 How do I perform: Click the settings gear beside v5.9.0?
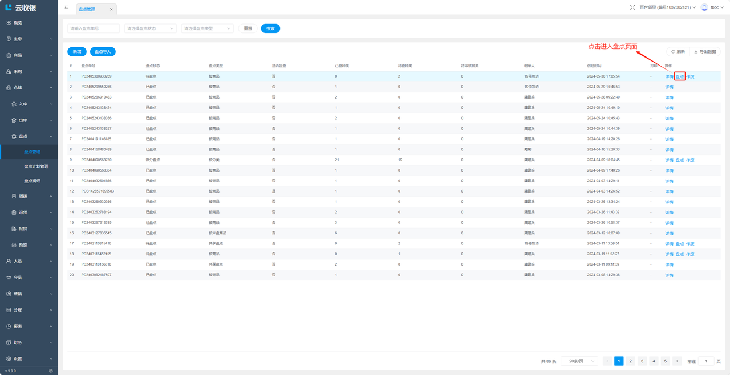pos(51,370)
